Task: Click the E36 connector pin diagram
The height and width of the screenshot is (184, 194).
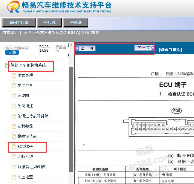Action: [x=159, y=127]
